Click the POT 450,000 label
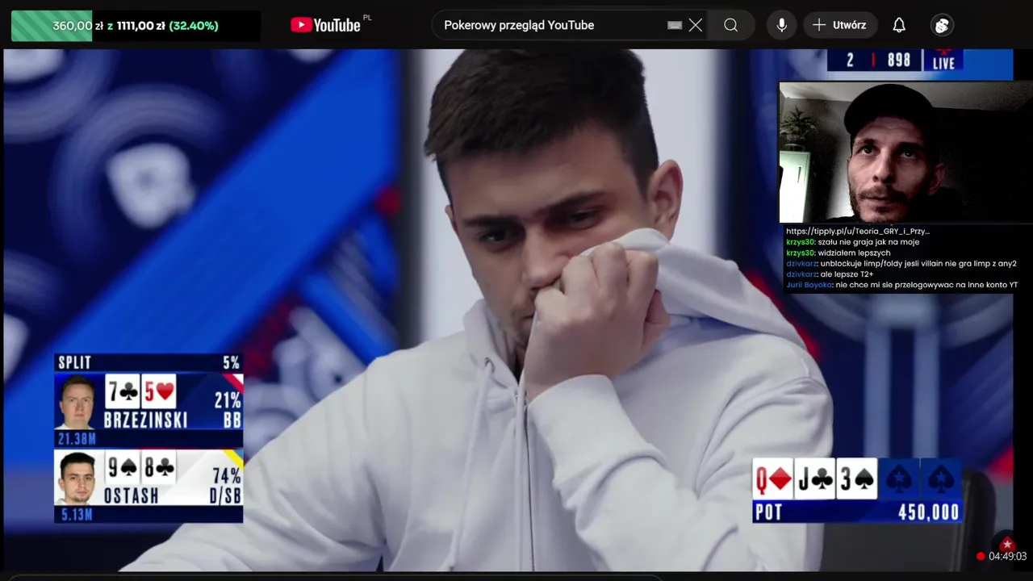The image size is (1033, 581). click(857, 512)
